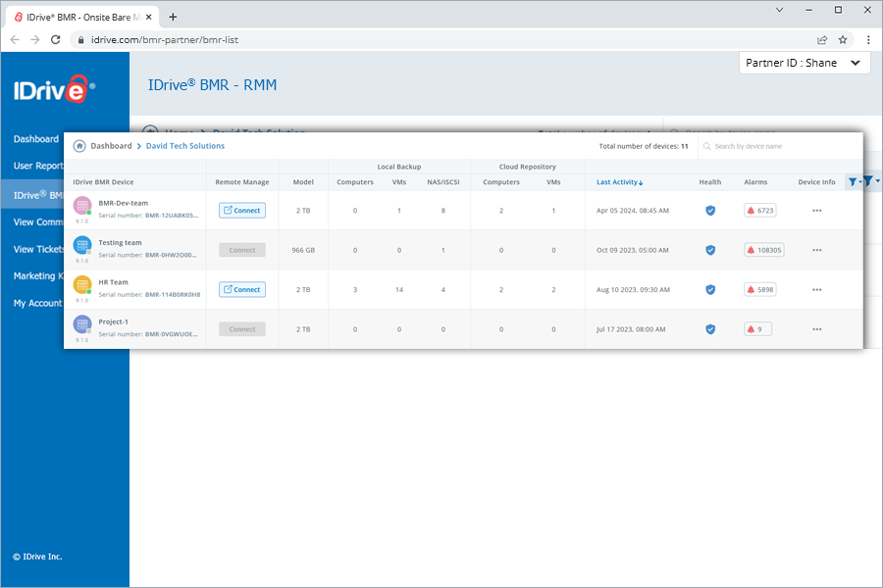The image size is (883, 588).
Task: Open the View Comm sidebar item
Action: 38,222
